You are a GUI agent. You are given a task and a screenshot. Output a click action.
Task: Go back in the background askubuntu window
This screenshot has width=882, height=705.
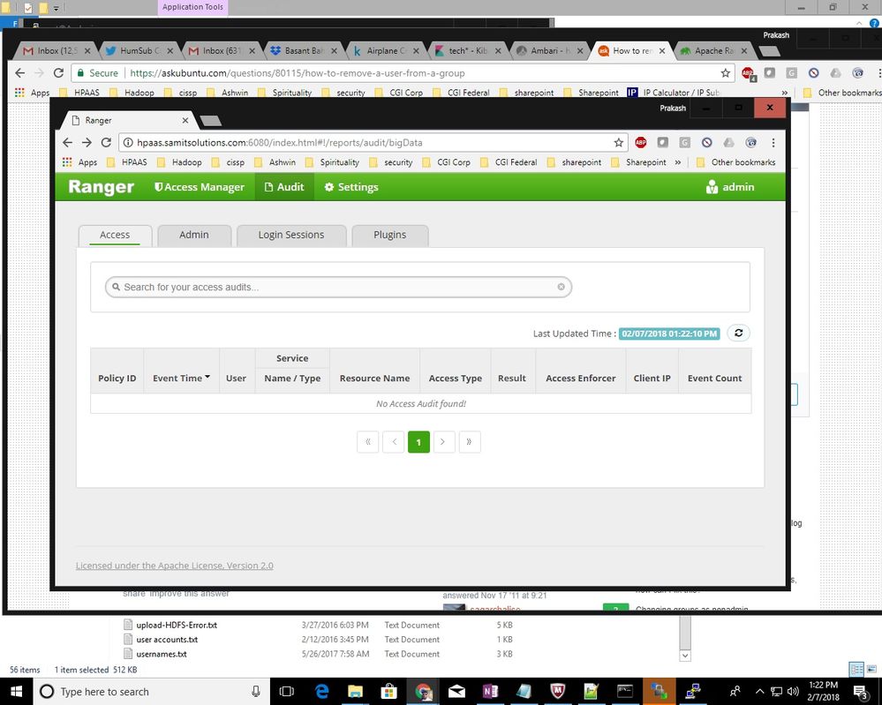click(x=19, y=72)
